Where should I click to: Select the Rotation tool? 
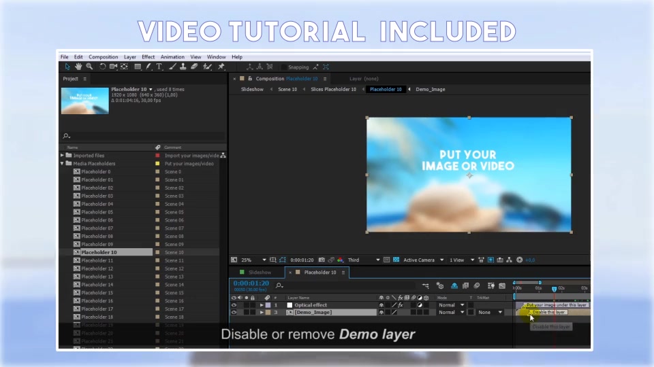click(x=102, y=67)
